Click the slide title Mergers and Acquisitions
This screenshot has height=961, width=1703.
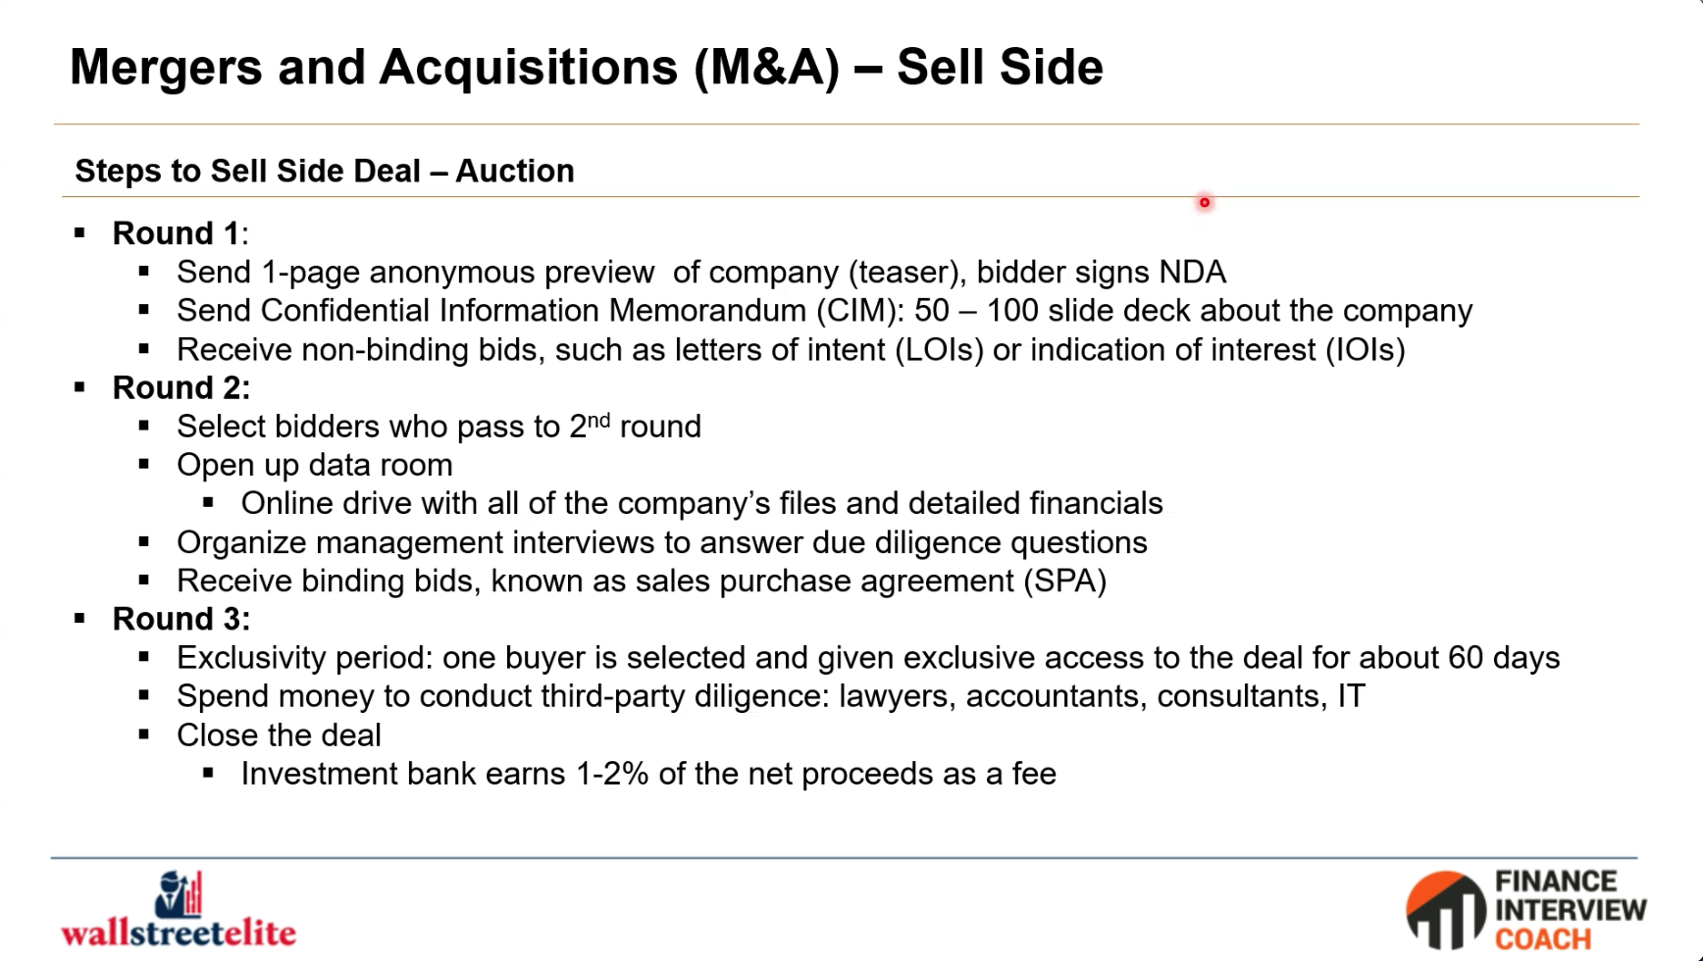coord(587,68)
